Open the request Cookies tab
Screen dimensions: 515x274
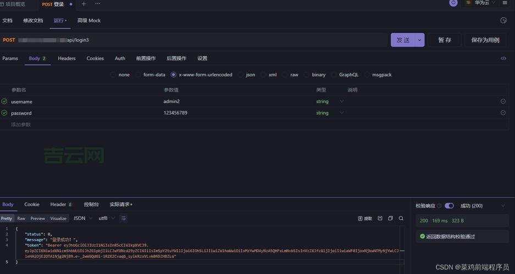[95, 58]
